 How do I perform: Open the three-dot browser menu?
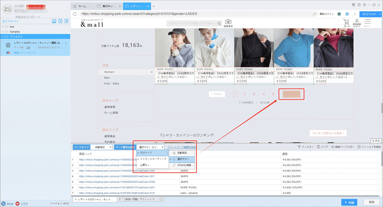[355, 14]
